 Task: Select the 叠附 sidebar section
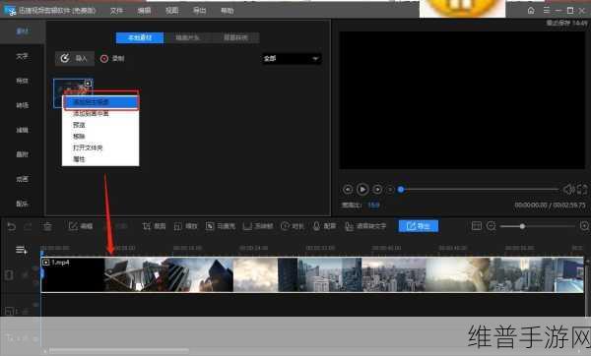click(23, 154)
